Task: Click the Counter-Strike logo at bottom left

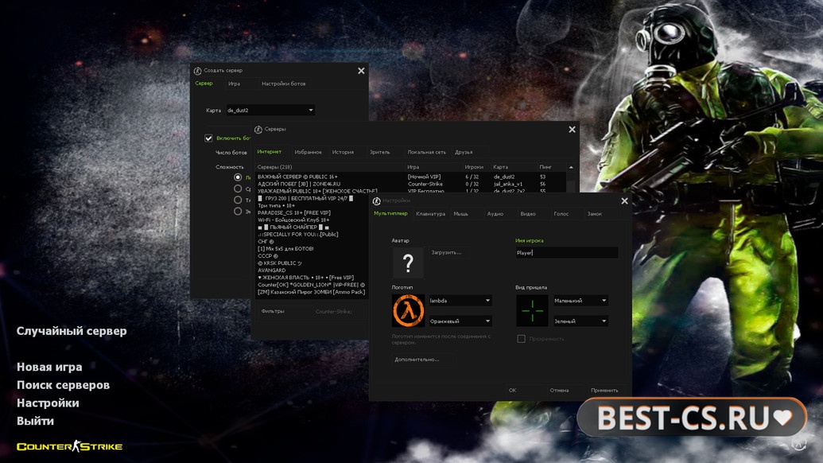Action: pos(69,446)
